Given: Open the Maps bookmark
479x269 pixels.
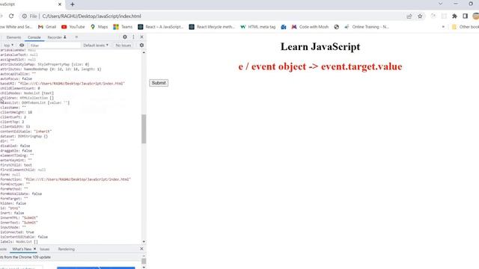Looking at the screenshot, I should point(99,27).
